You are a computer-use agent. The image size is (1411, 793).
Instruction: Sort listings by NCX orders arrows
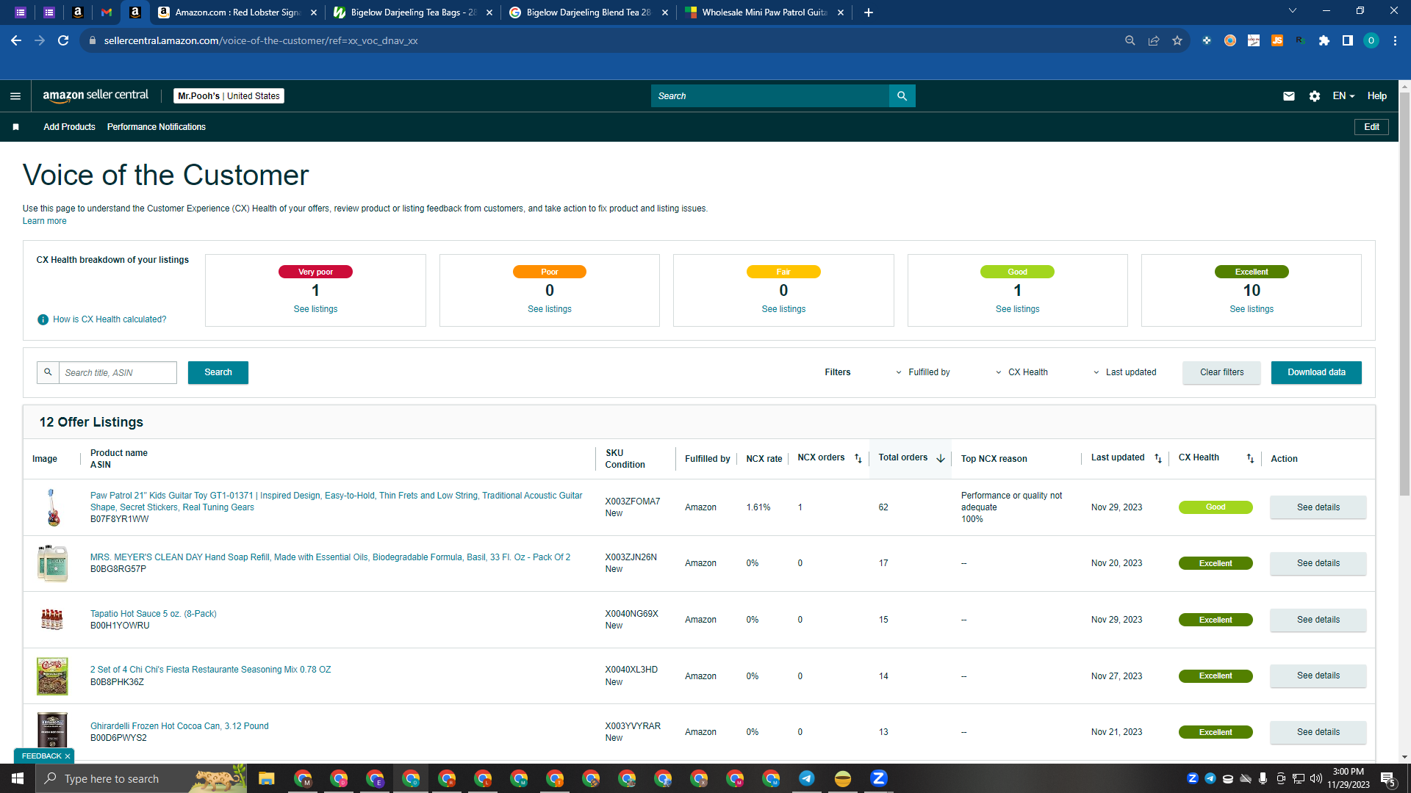coord(858,458)
